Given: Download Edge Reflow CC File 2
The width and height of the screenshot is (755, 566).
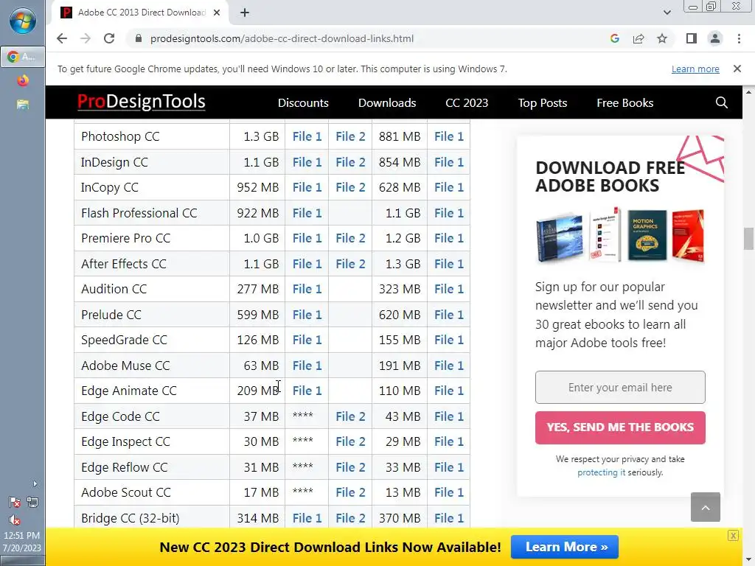Looking at the screenshot, I should point(350,467).
